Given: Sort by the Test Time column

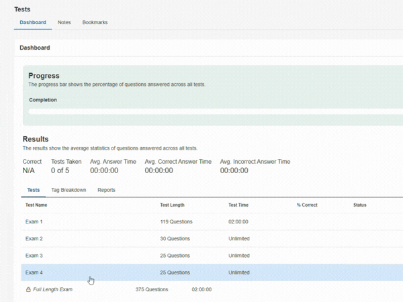Looking at the screenshot, I should coord(238,205).
